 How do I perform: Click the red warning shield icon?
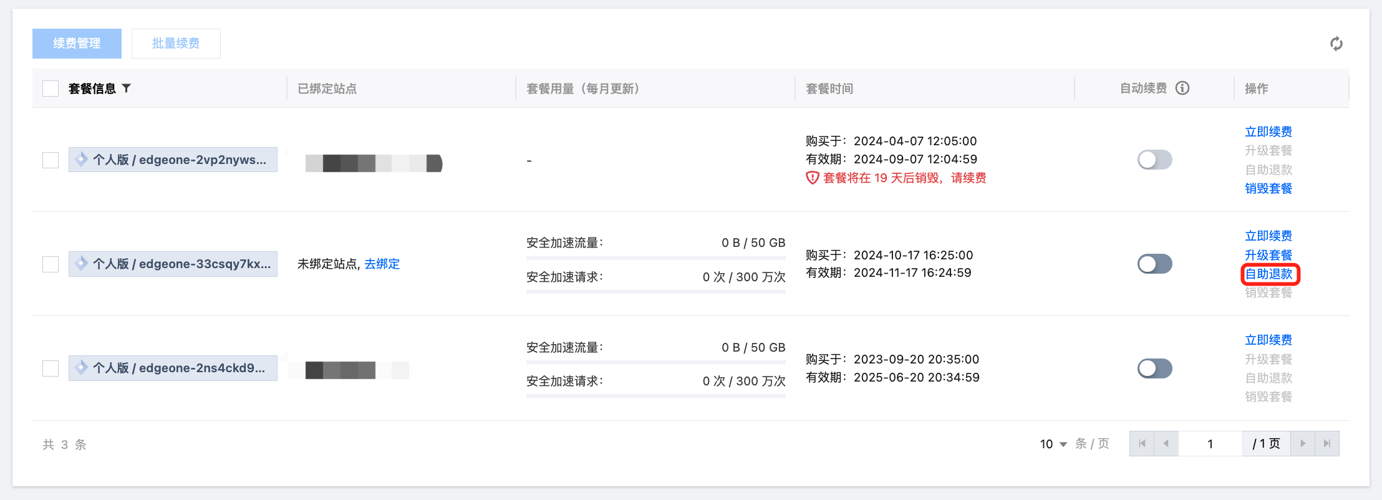[812, 178]
